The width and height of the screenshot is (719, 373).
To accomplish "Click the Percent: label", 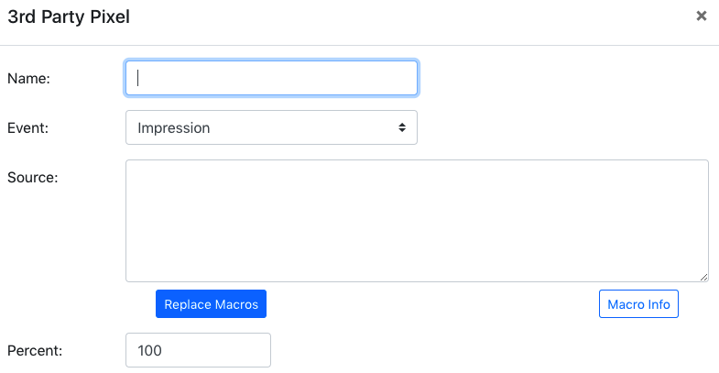I will pos(35,350).
